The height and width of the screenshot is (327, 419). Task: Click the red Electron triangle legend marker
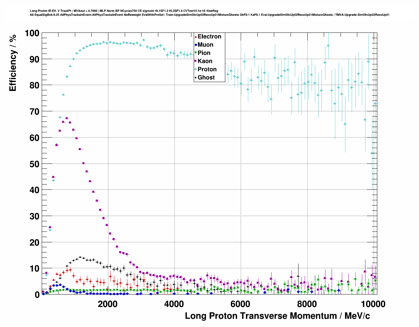tap(196, 36)
